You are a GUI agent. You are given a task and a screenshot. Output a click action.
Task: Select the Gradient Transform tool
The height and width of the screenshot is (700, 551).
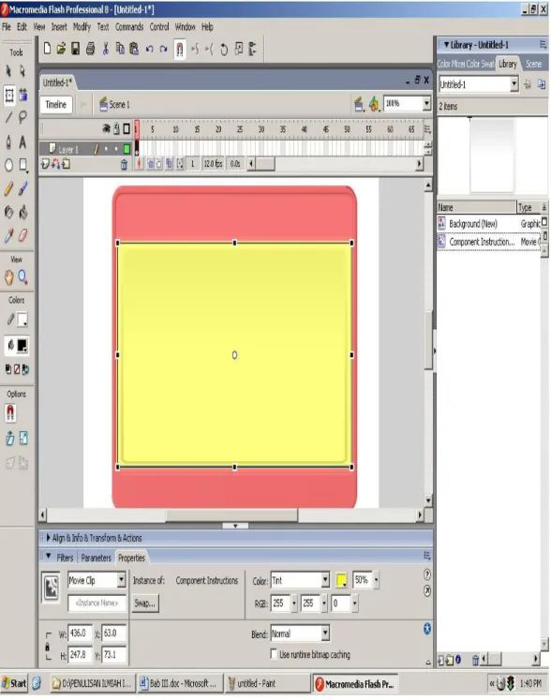pyautogui.click(x=22, y=95)
